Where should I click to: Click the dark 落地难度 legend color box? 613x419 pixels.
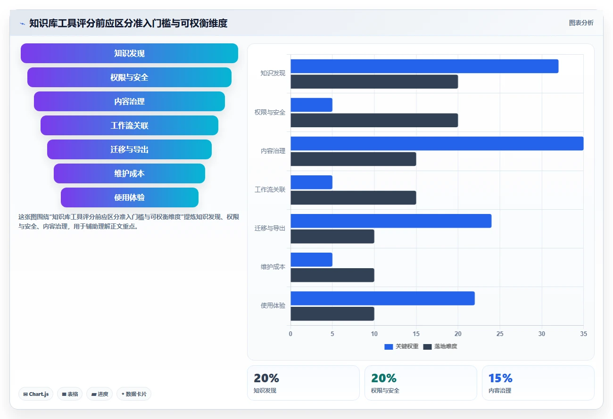pos(428,347)
